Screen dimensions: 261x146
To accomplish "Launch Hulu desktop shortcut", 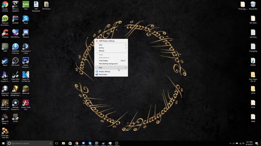I will tap(26, 5).
